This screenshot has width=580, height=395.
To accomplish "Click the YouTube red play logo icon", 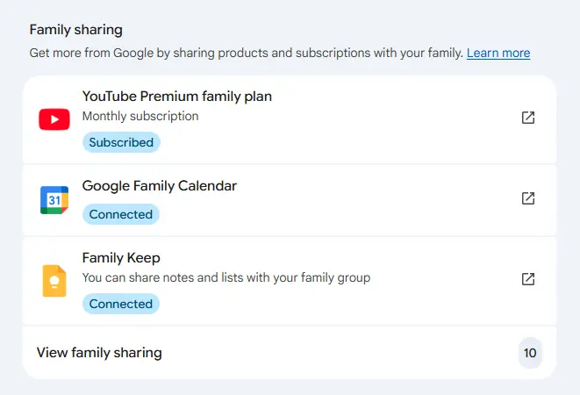I will [54, 119].
